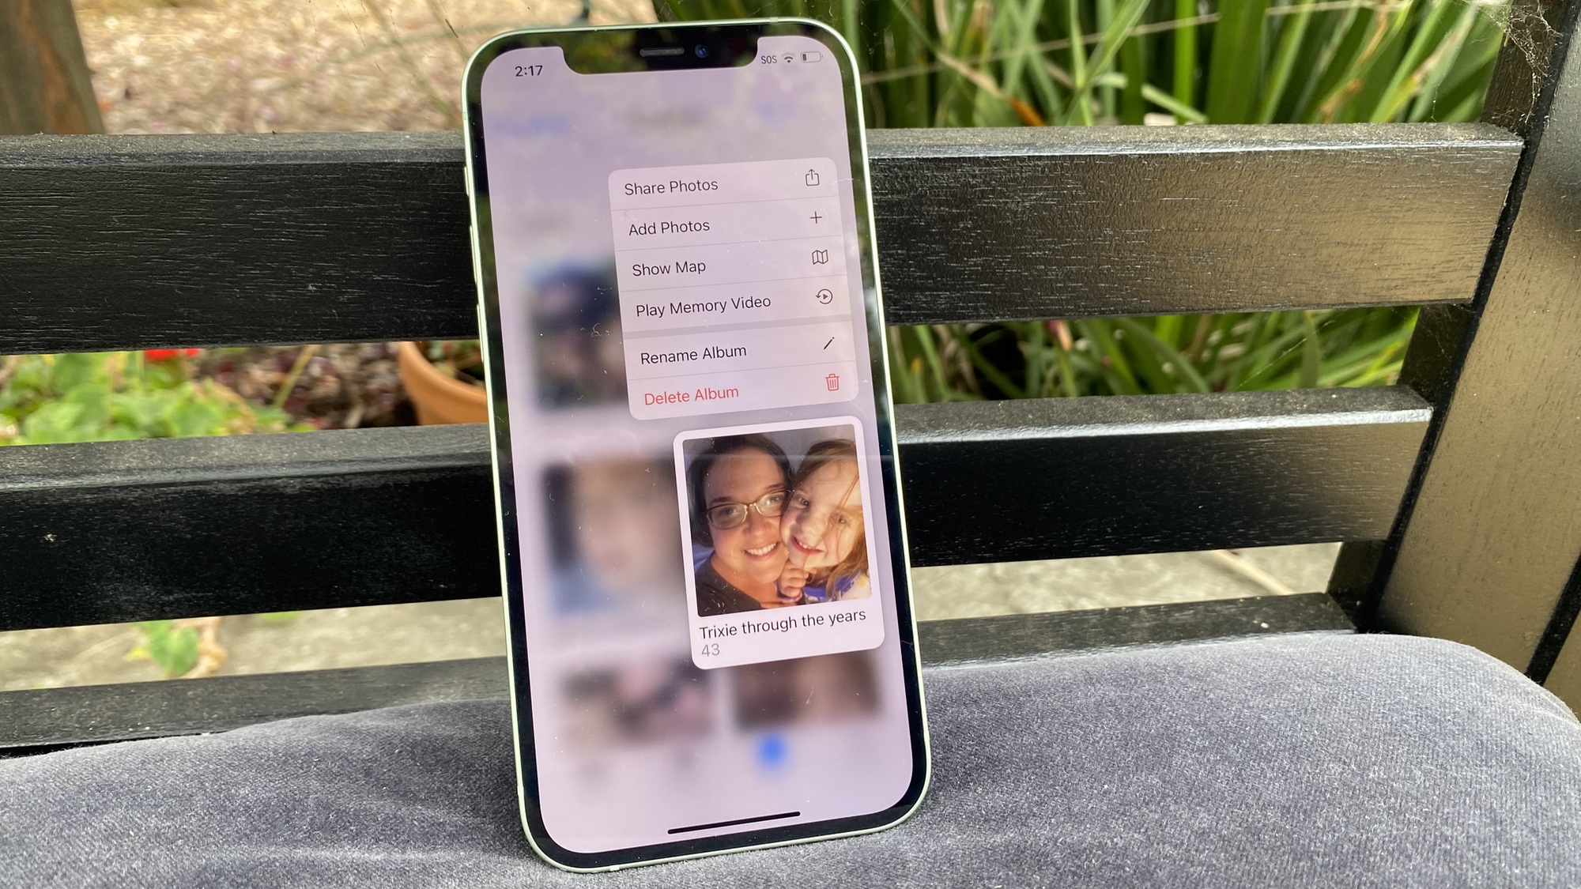Tap the Show Map icon
This screenshot has height=889, width=1581.
(819, 267)
